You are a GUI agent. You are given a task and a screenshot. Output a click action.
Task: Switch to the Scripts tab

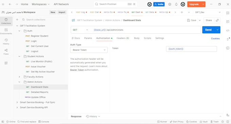(x=147, y=38)
